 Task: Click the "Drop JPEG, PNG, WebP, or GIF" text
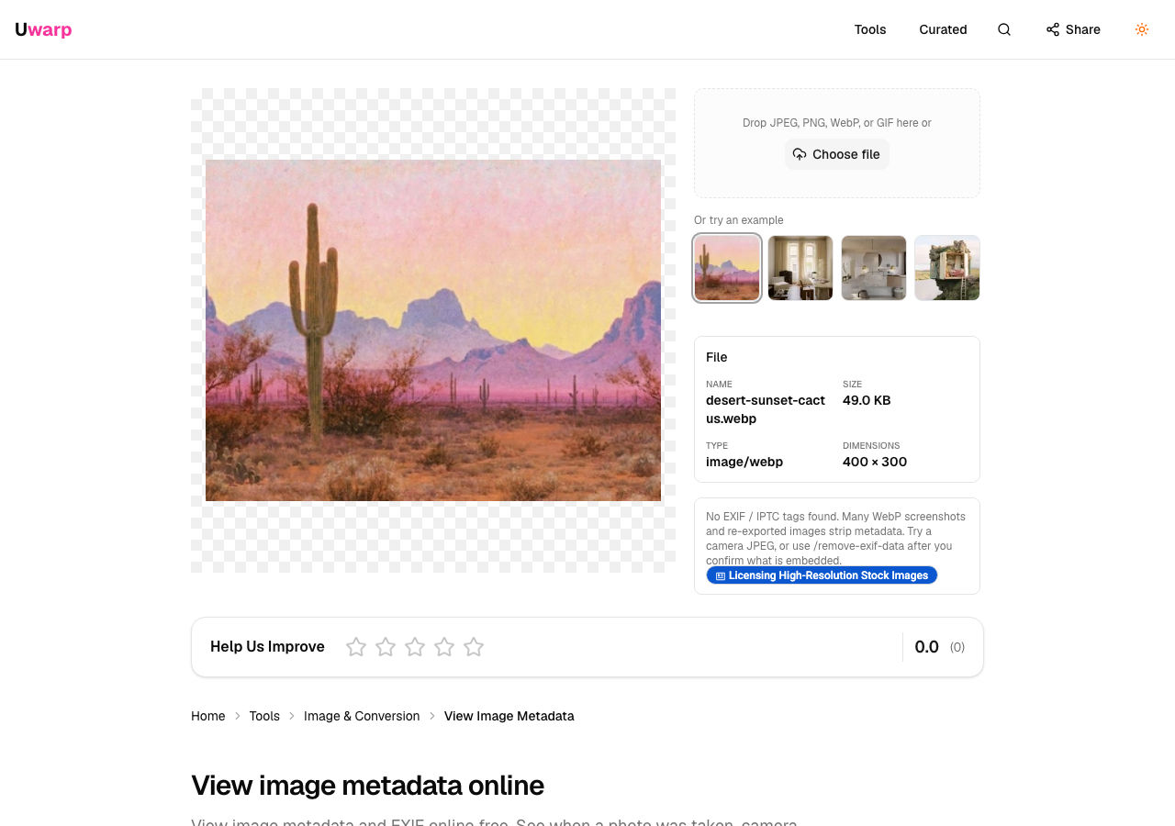[x=837, y=123]
